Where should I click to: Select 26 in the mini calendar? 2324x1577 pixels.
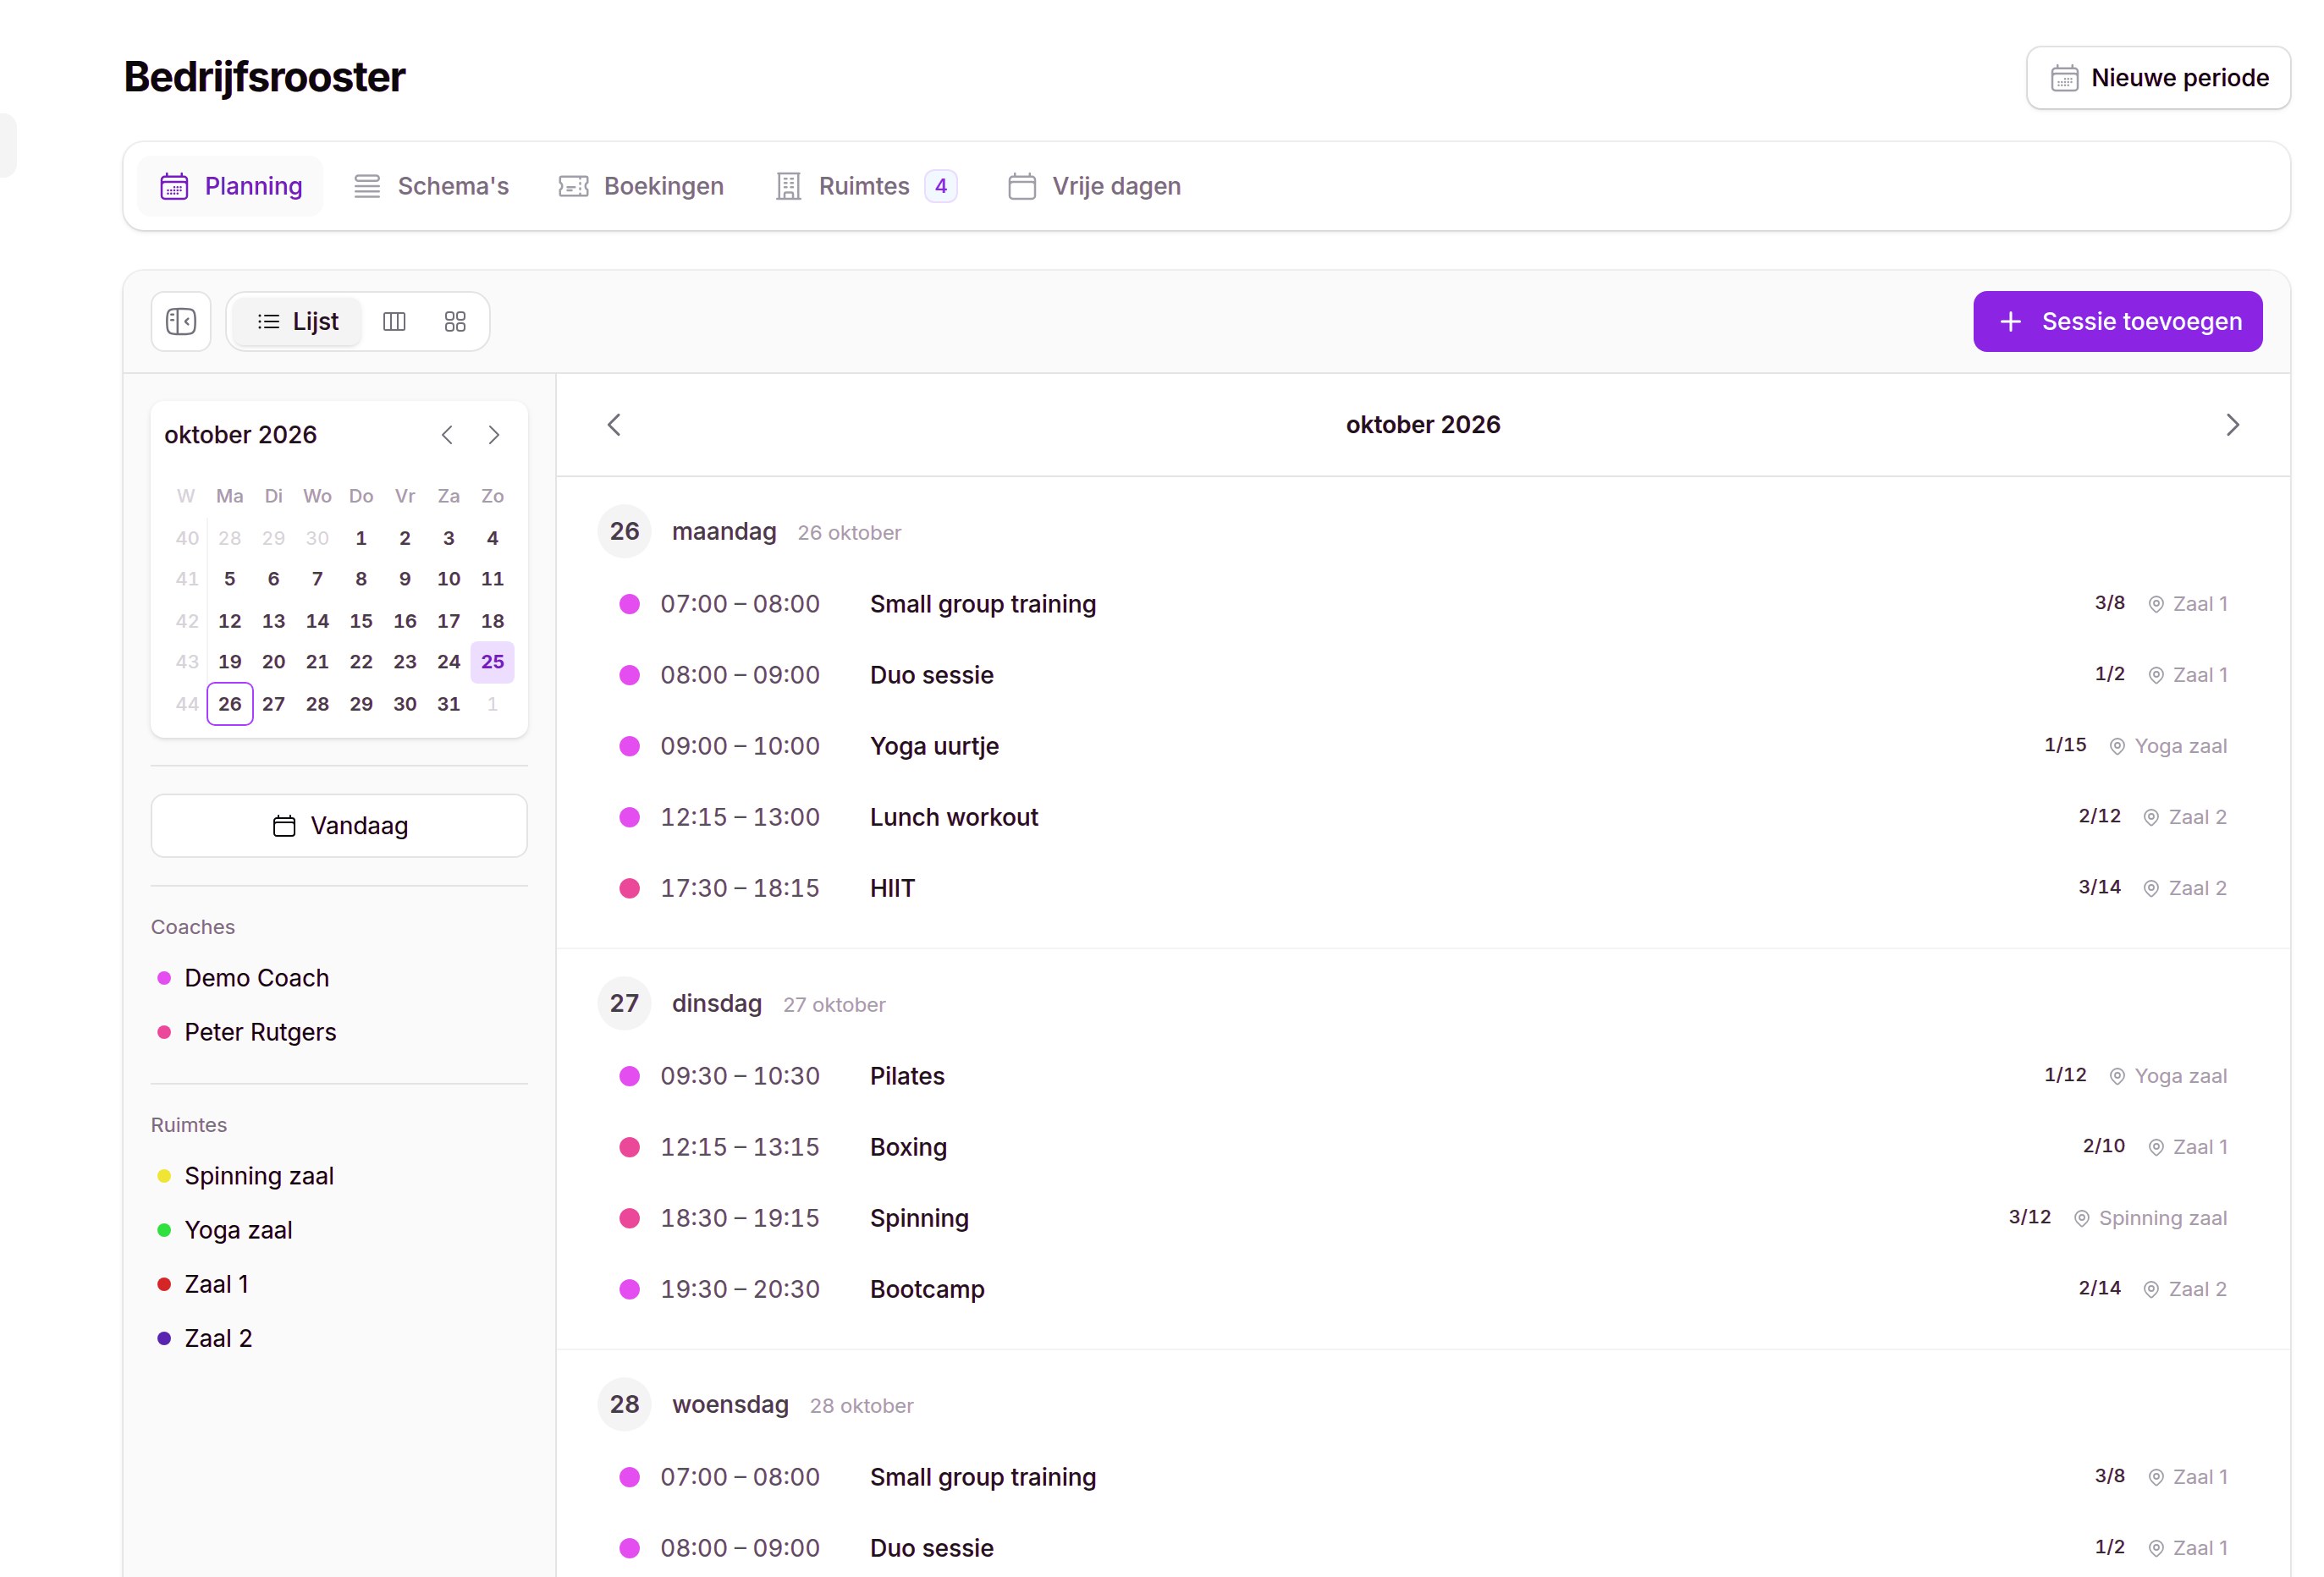pos(230,704)
